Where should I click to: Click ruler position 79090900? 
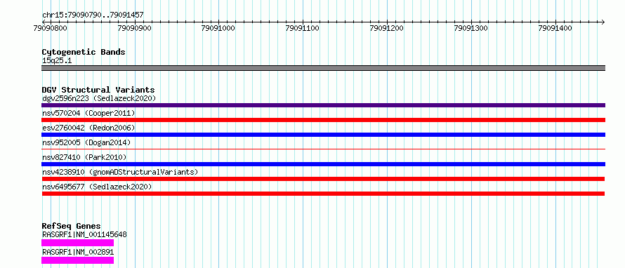[134, 28]
